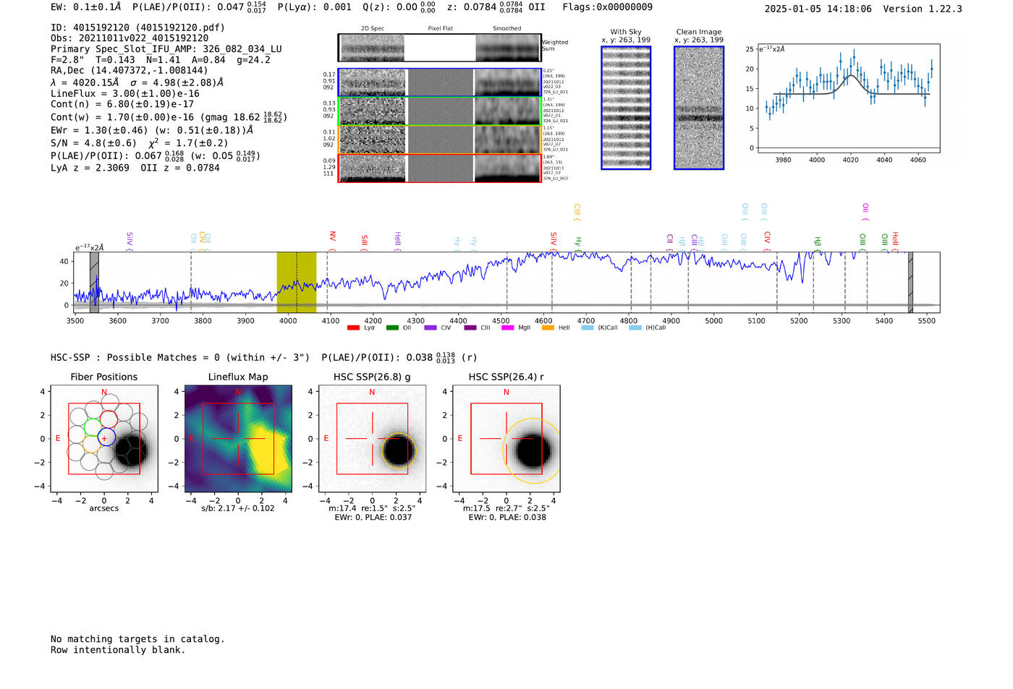Click the large yellow aperture circle in the r image
This screenshot has height=689, width=1013.
point(532,450)
